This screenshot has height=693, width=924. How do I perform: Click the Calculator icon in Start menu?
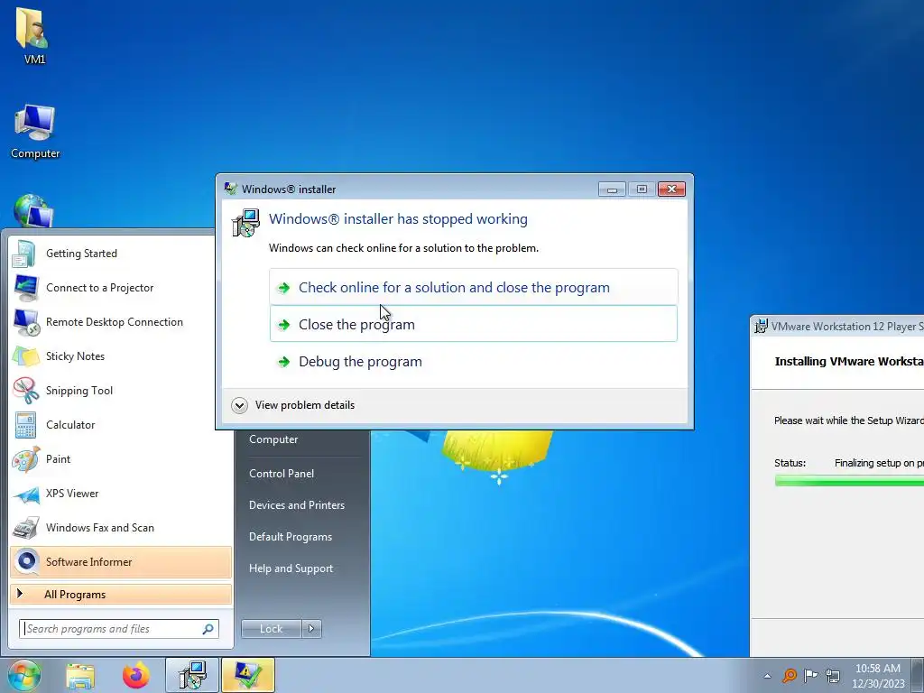point(25,425)
